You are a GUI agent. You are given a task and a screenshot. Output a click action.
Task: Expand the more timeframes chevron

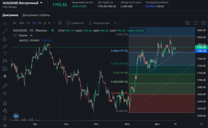pyautogui.click(x=54, y=23)
